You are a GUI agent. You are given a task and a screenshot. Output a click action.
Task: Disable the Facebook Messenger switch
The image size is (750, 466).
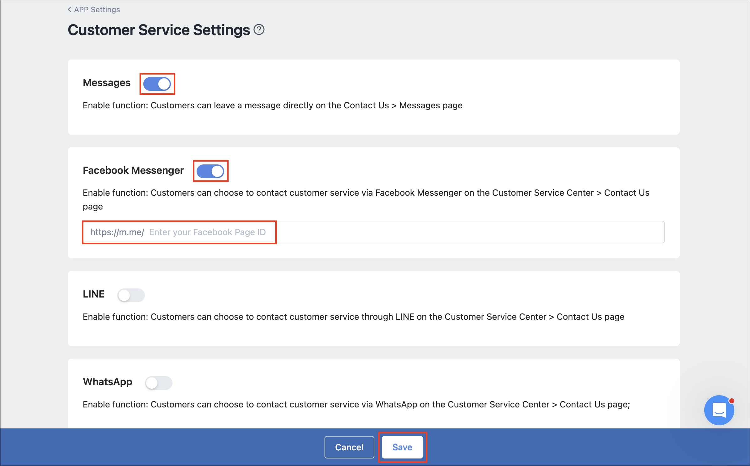click(x=210, y=171)
